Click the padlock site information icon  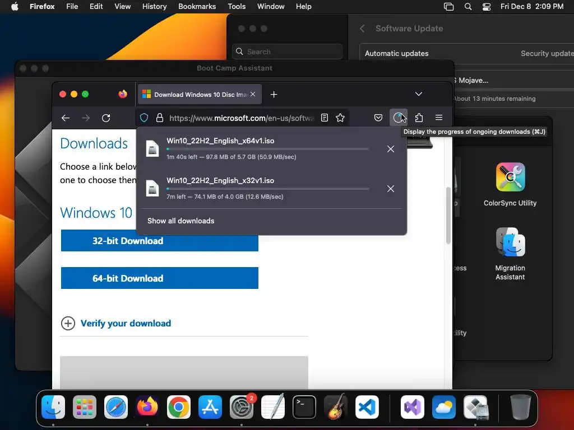click(x=160, y=118)
